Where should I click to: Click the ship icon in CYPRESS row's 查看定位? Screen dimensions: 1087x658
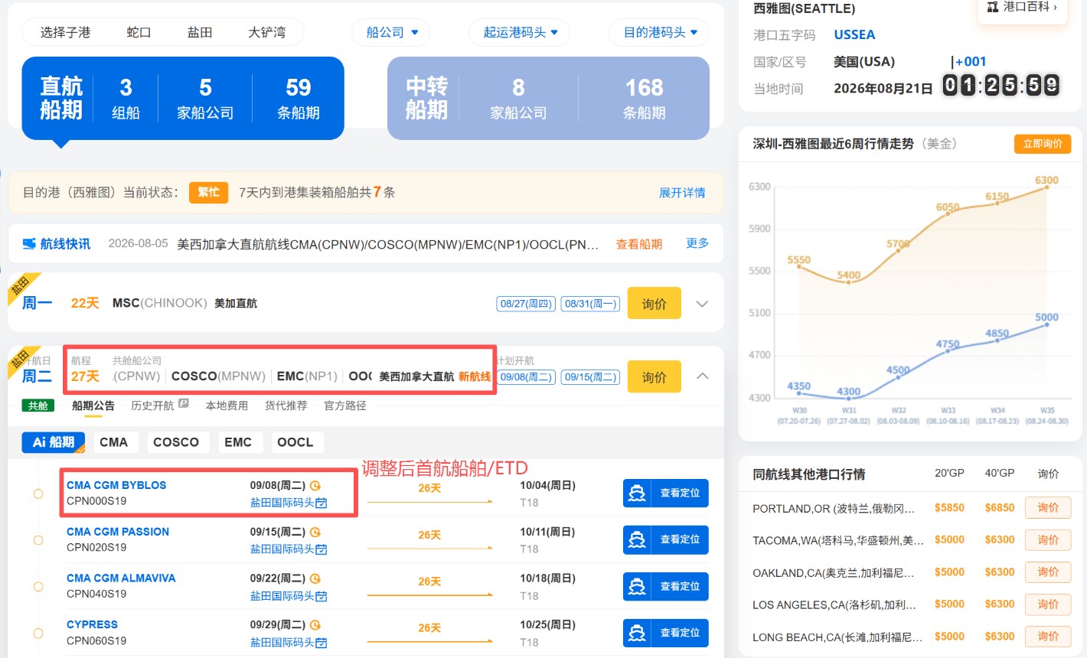[x=637, y=633]
